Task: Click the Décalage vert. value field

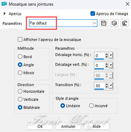Action: point(100,65)
